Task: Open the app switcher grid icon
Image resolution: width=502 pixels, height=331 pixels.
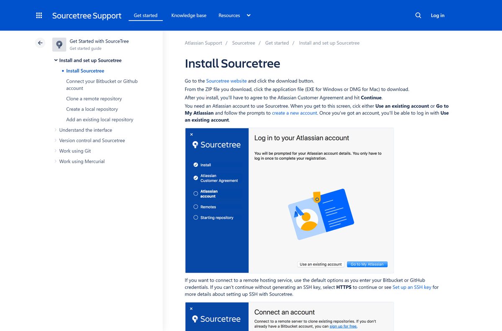Action: click(x=39, y=15)
